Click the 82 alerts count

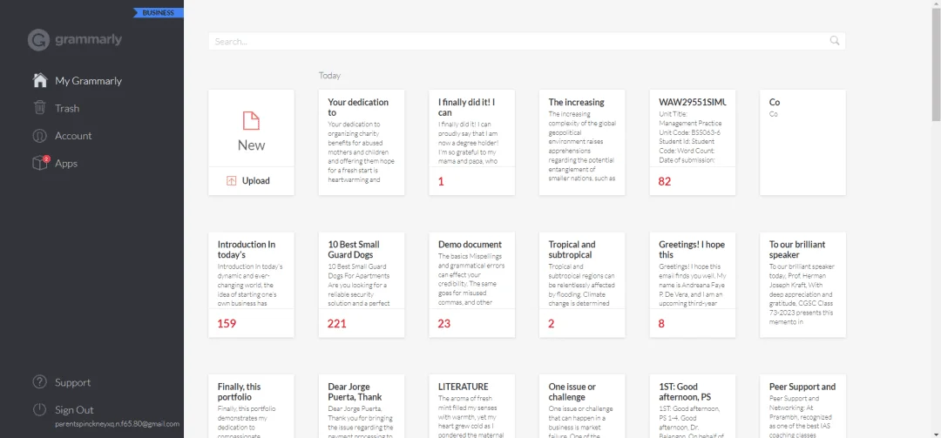click(664, 181)
